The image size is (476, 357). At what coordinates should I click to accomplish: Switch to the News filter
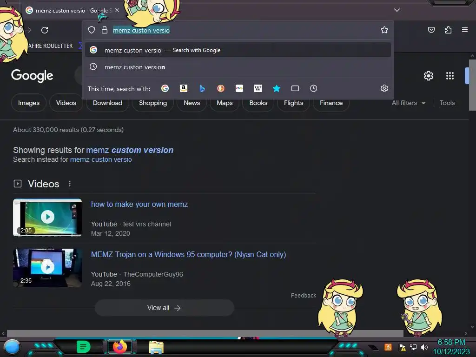192,103
